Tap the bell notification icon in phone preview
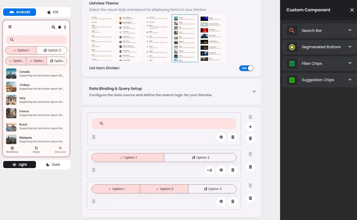Viewport: 357px width, 220px height. click(60, 27)
